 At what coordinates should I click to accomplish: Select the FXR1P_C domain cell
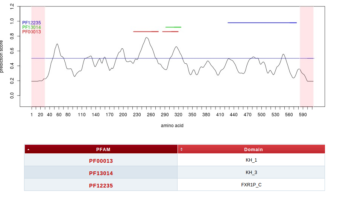[x=251, y=185]
